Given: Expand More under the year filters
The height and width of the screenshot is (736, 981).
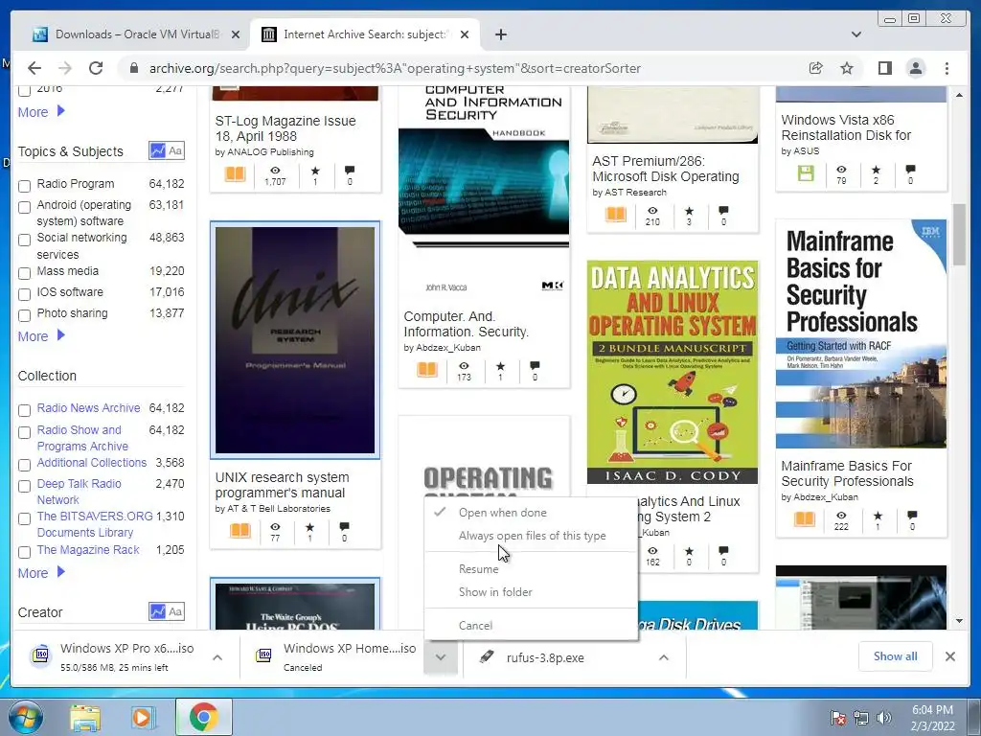Looking at the screenshot, I should click(x=41, y=112).
